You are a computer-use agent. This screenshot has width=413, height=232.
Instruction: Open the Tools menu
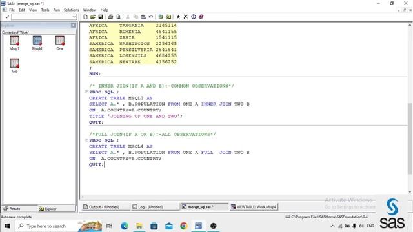pos(45,10)
